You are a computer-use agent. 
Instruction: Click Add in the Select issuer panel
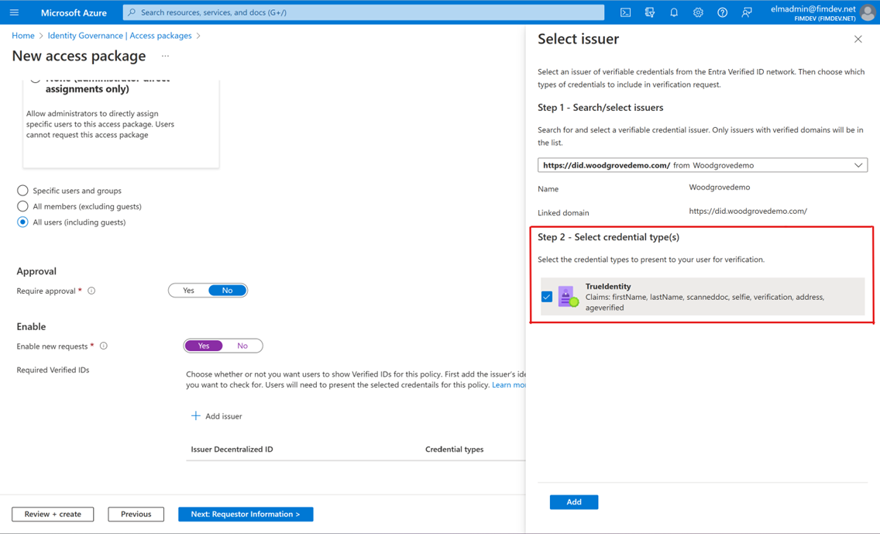point(573,501)
